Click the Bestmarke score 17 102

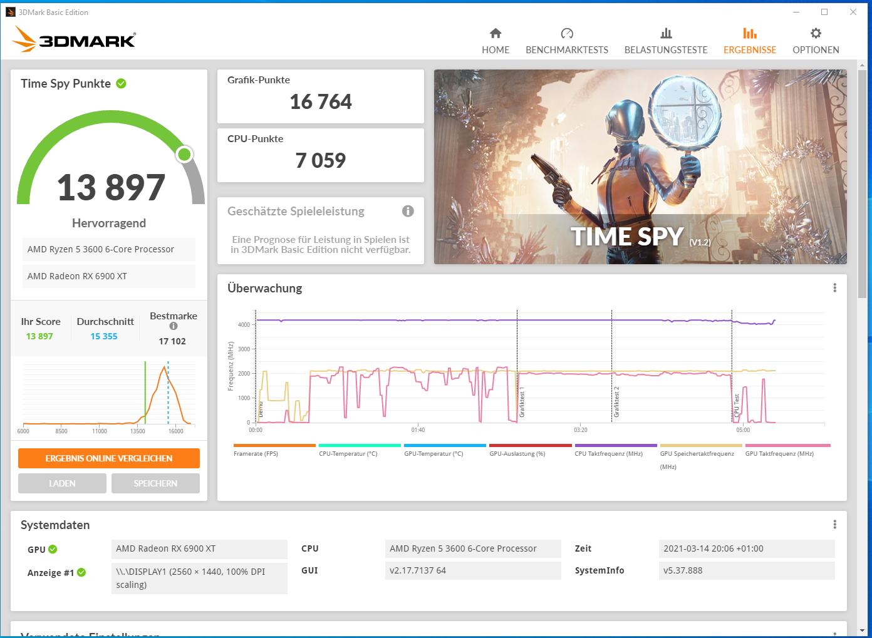[x=172, y=341]
